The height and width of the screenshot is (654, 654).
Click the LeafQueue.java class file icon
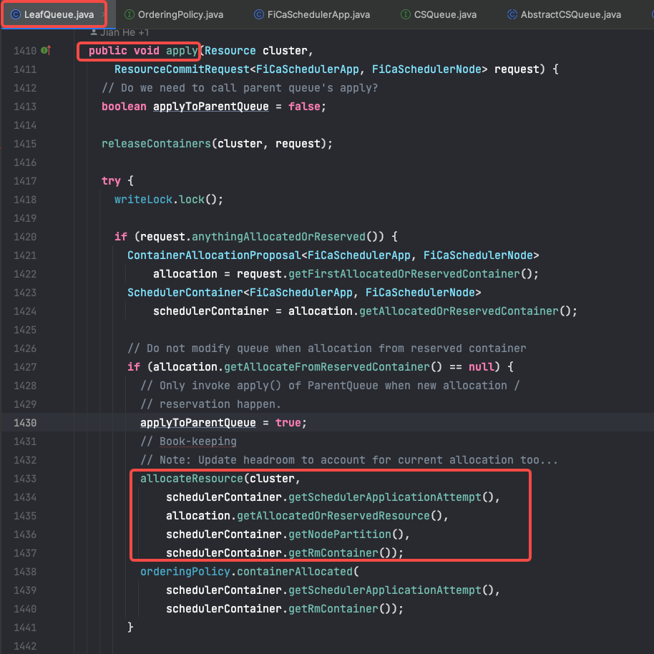(x=15, y=14)
